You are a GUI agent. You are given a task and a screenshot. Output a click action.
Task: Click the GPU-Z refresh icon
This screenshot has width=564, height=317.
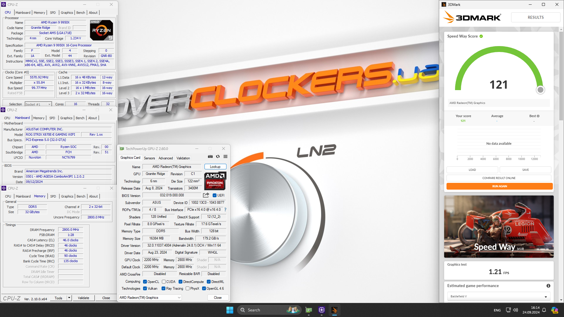[x=218, y=157]
